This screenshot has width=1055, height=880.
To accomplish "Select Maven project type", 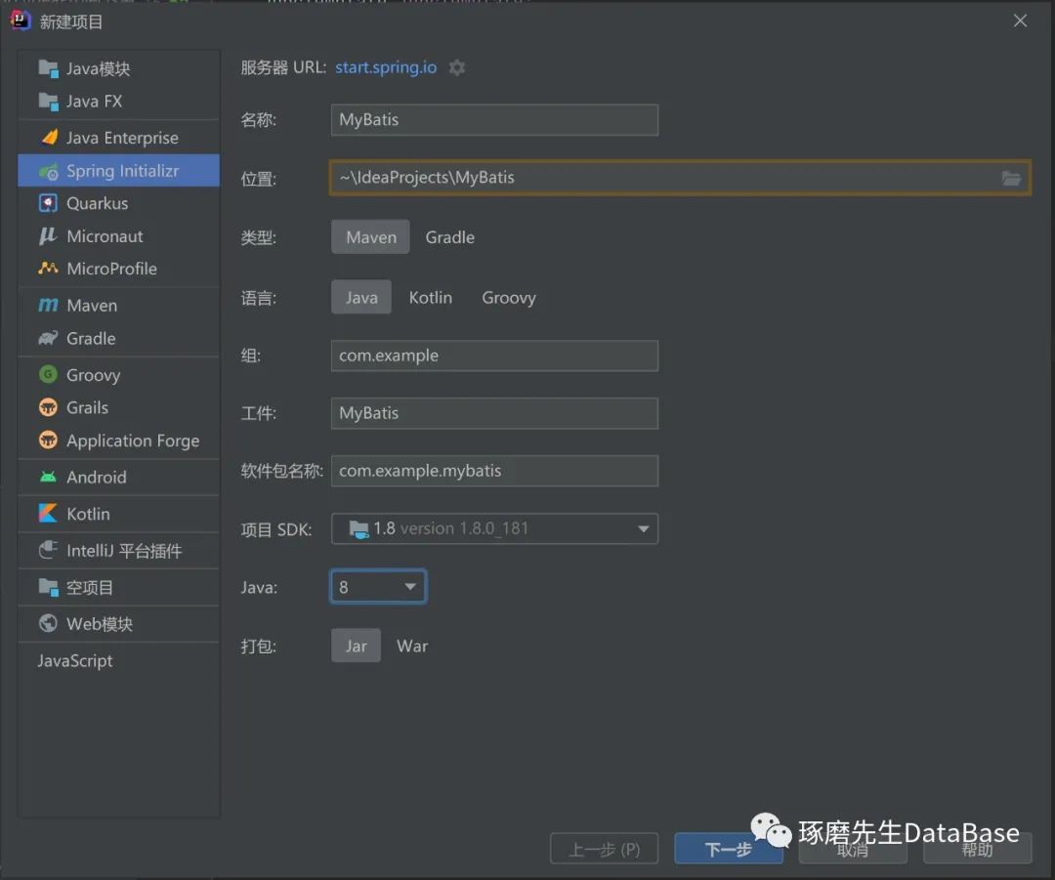I will click(371, 236).
